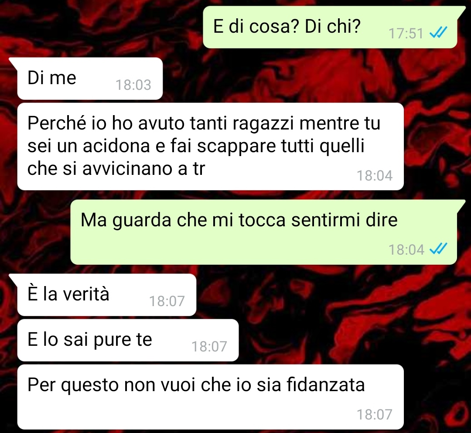Select the 'Di me' message bubble
This screenshot has width=471, height=433.
click(x=90, y=78)
